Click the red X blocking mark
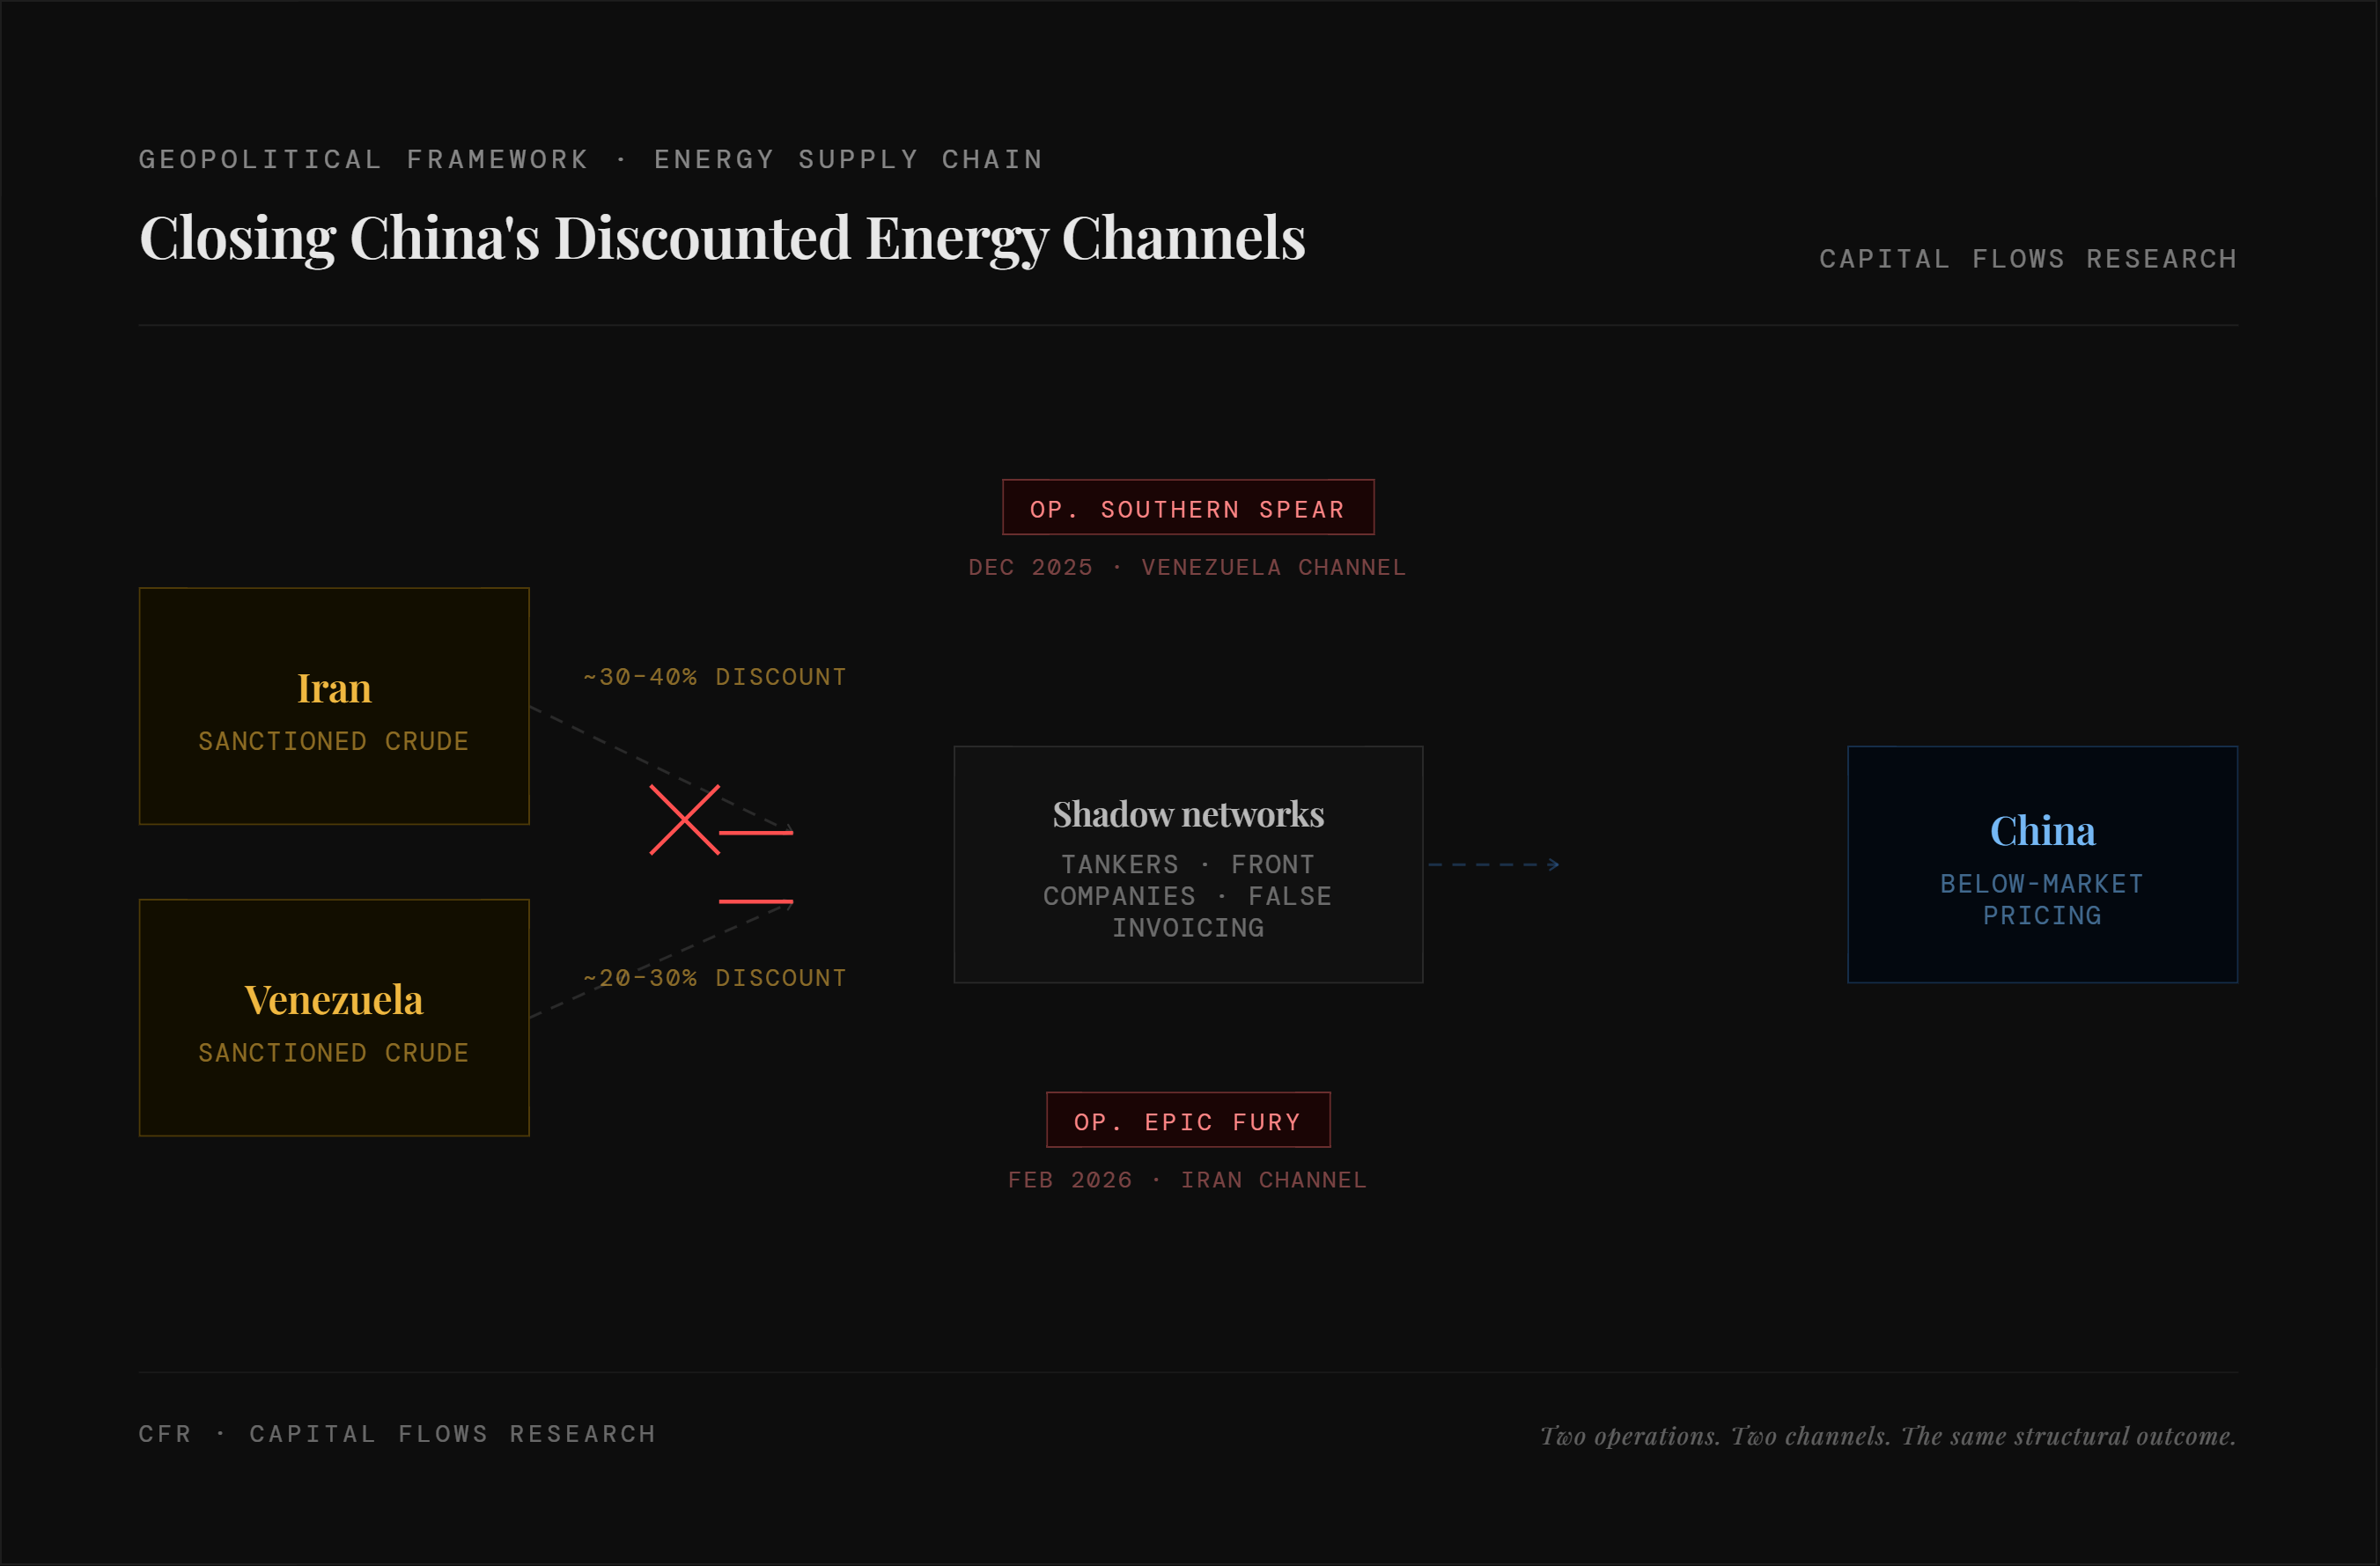The width and height of the screenshot is (2380, 1566). pos(684,820)
